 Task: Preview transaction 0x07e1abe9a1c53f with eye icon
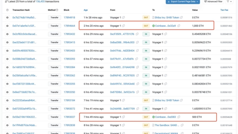click(7, 26)
